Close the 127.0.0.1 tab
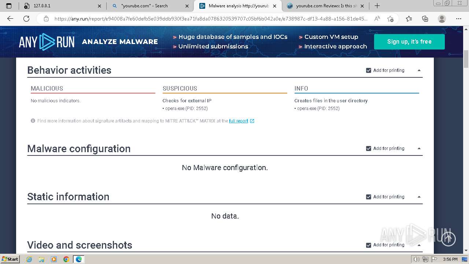Screen dimensions: 469x264 99,6
